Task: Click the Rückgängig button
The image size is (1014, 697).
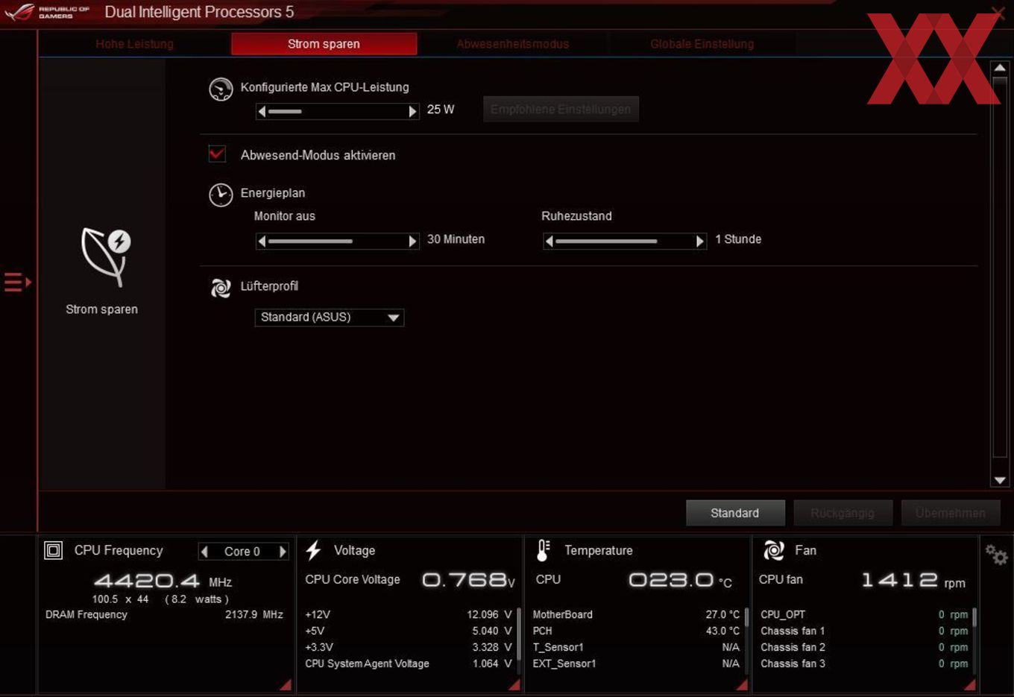Action: (843, 513)
